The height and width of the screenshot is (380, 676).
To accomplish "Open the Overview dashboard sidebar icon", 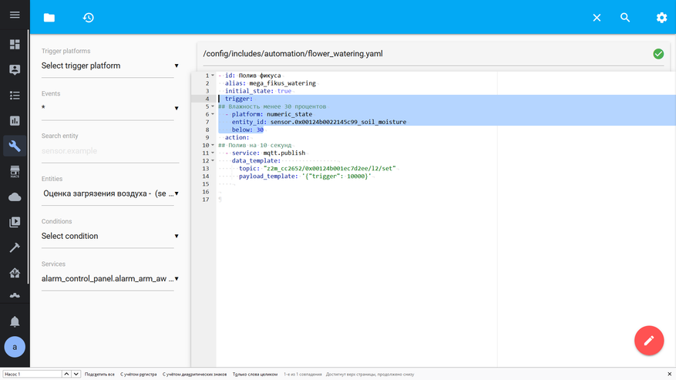I will [x=15, y=45].
